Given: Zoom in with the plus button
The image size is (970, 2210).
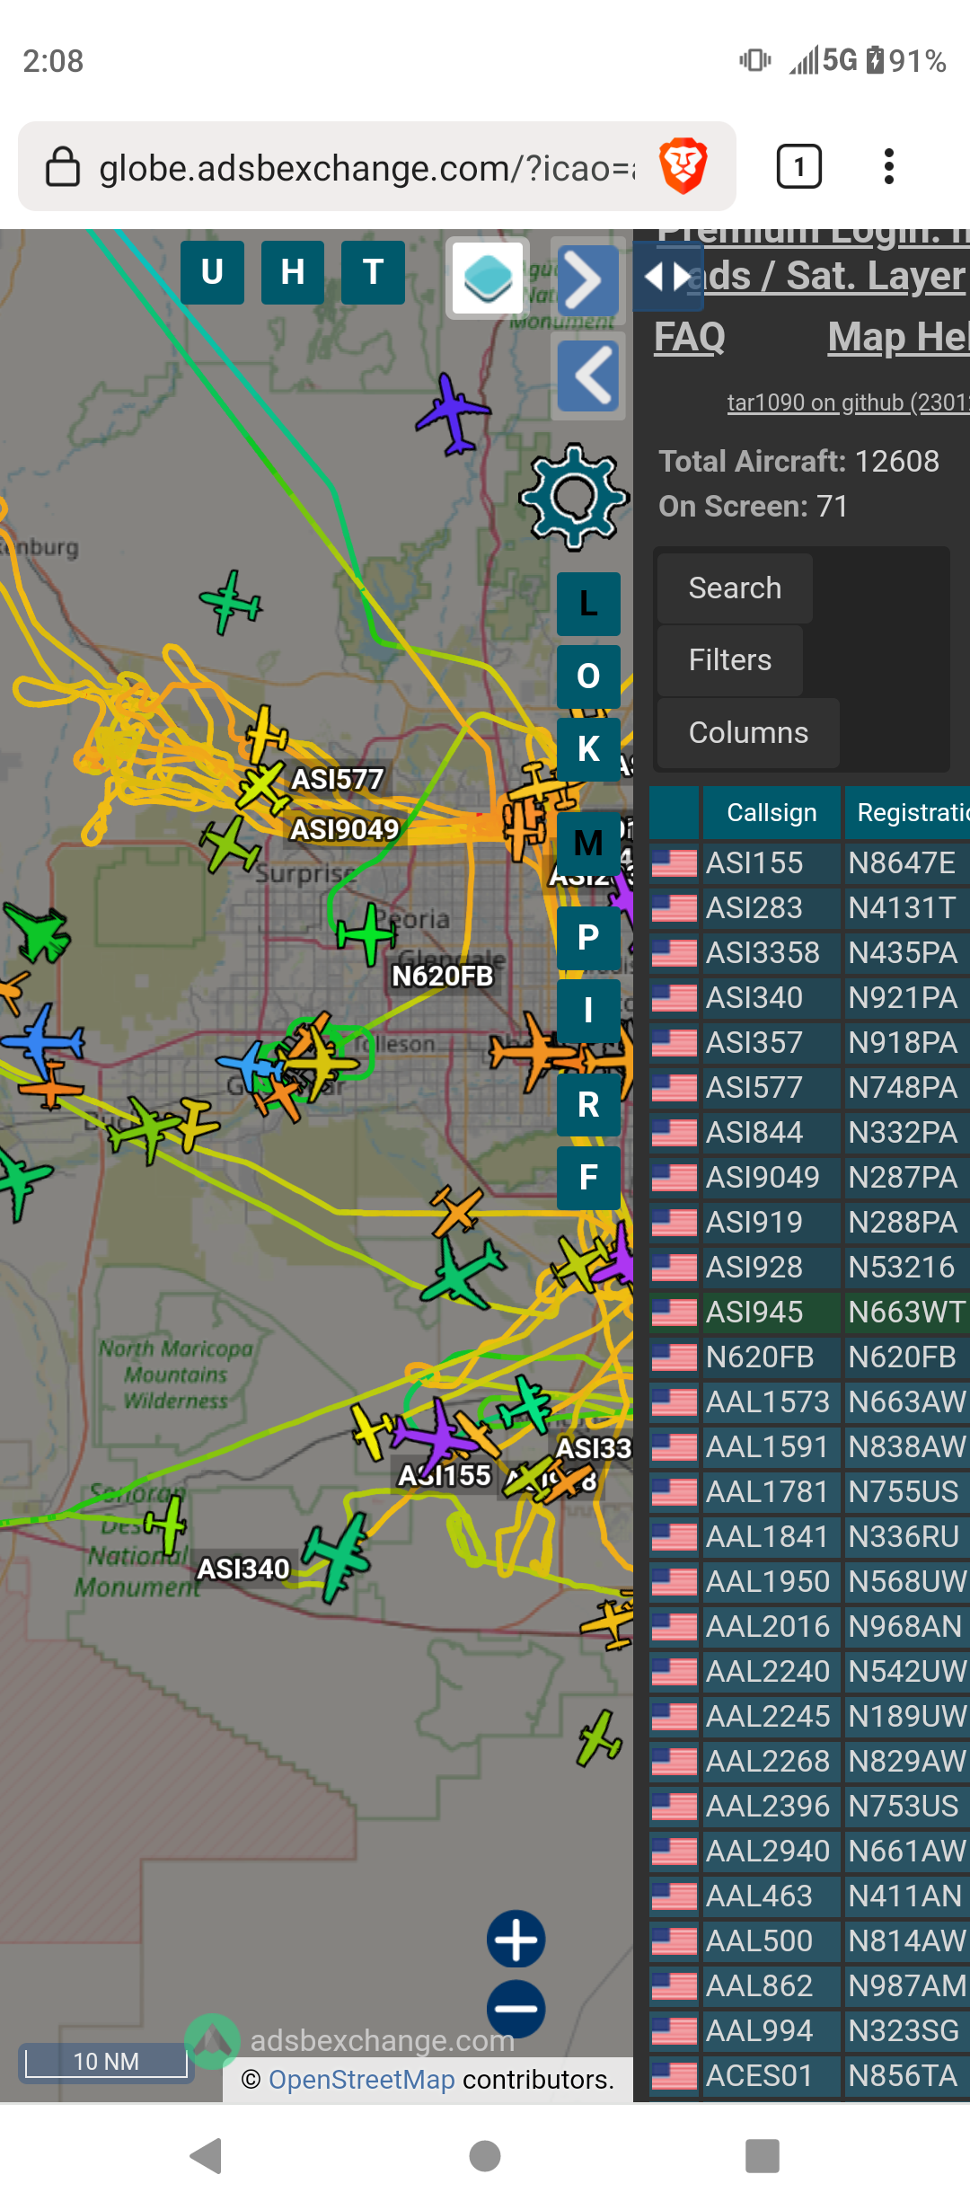Looking at the screenshot, I should 516,1939.
